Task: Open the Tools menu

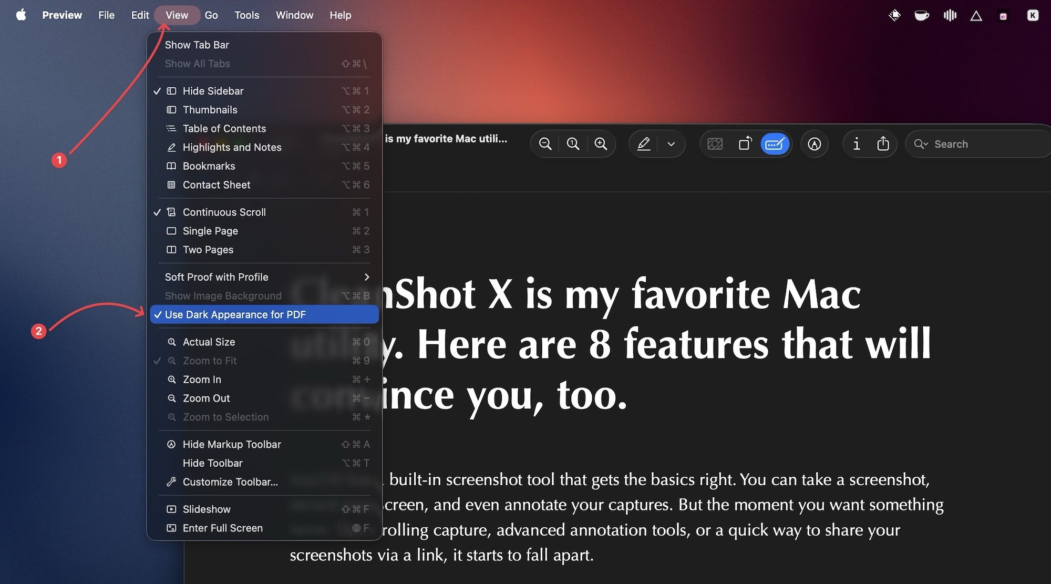Action: (x=246, y=15)
